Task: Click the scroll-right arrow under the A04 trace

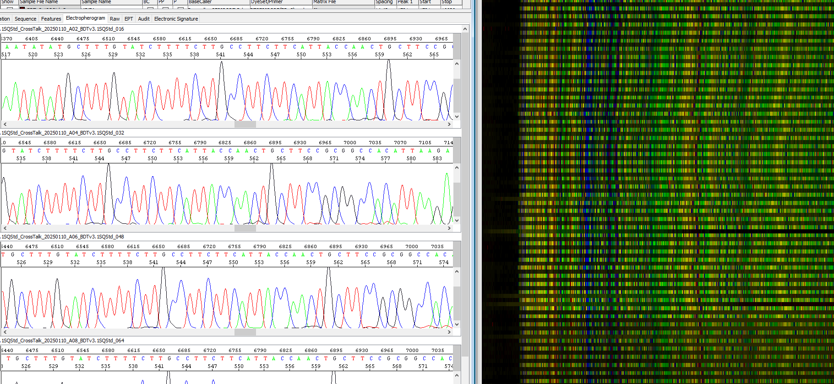Action: click(449, 228)
